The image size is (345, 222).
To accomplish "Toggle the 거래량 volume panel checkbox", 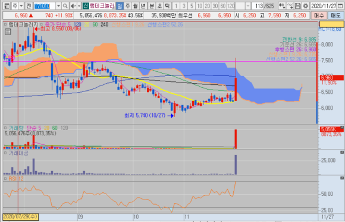I will click(x=5, y=128).
